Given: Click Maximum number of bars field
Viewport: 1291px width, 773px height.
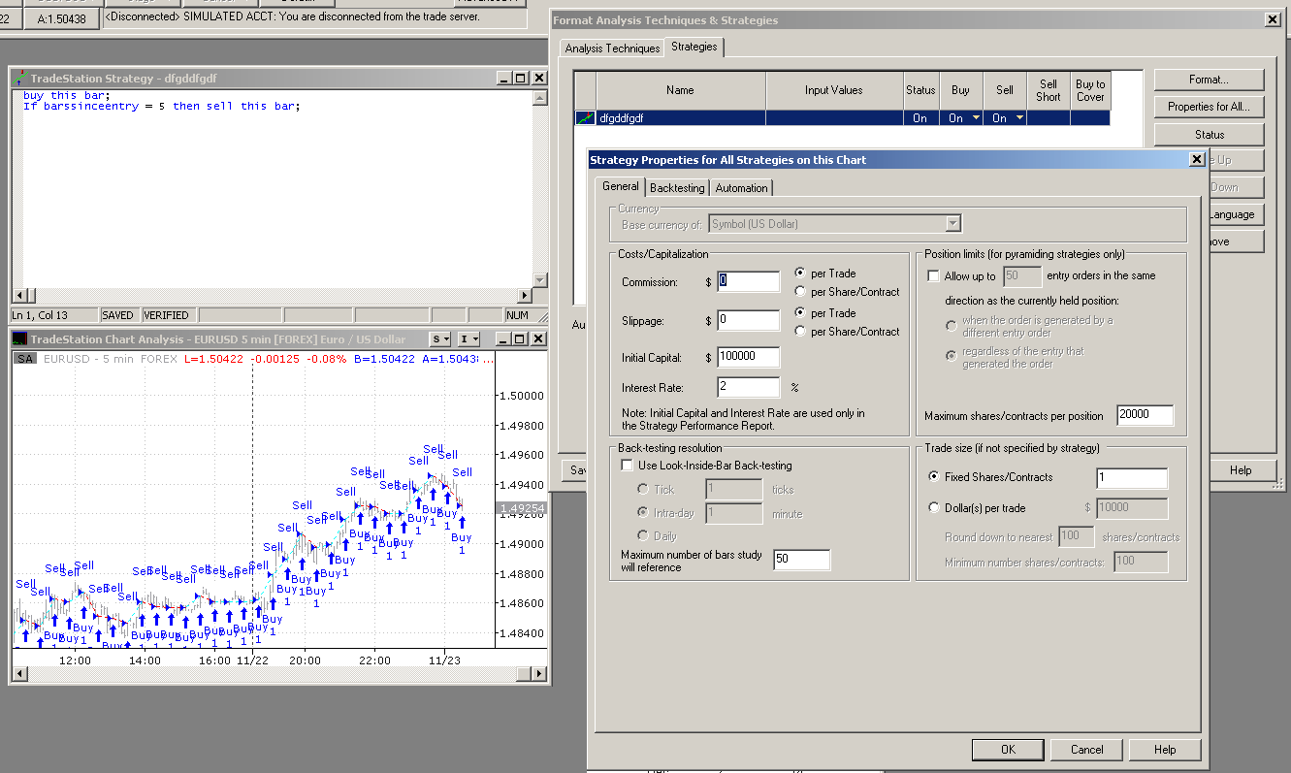Looking at the screenshot, I should point(802,560).
